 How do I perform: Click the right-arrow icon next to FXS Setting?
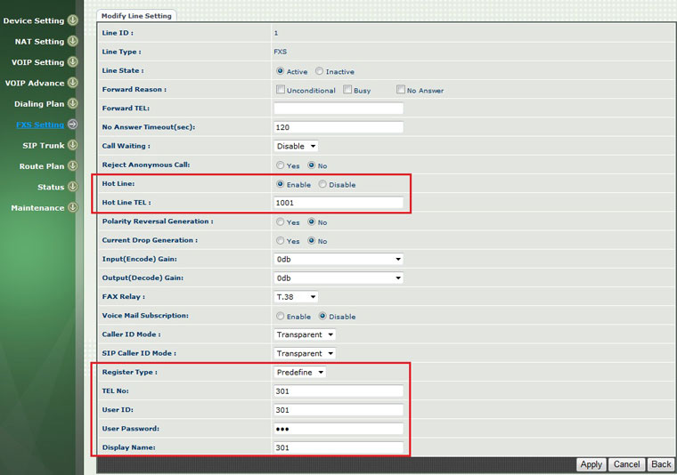pos(73,125)
